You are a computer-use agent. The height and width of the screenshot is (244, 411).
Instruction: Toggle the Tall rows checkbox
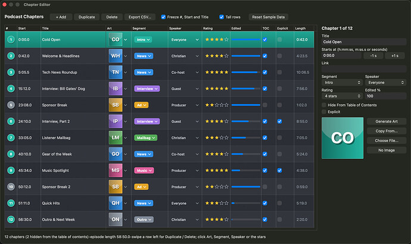(222, 17)
